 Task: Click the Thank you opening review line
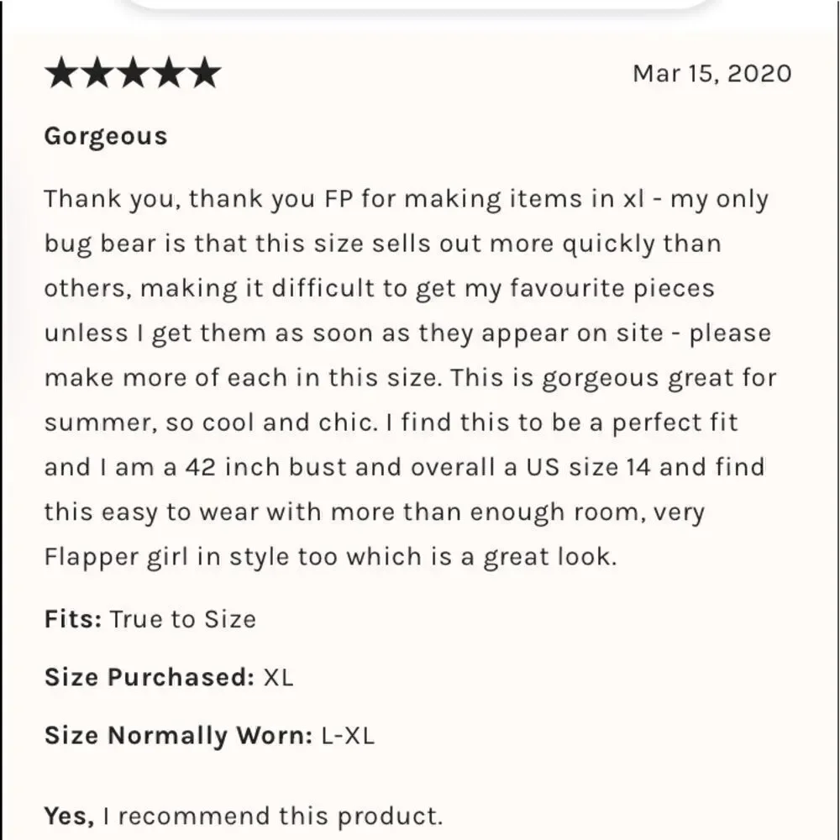pos(406,199)
